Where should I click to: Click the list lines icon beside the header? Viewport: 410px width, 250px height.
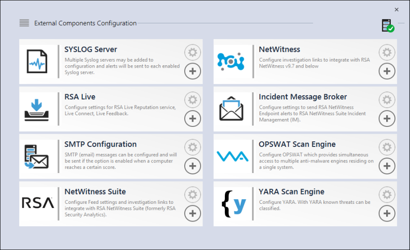click(24, 23)
